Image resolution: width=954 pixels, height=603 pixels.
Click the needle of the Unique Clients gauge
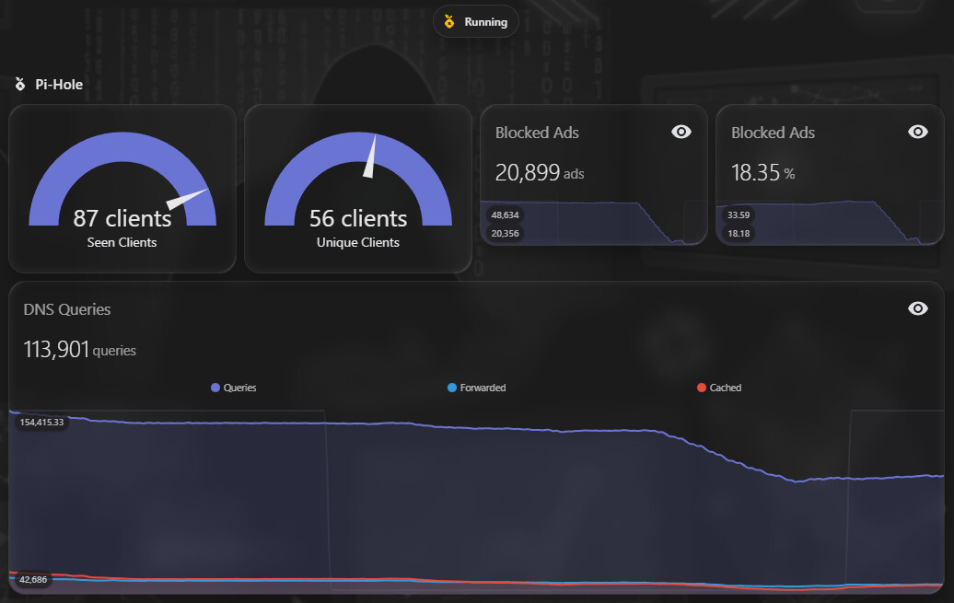(x=370, y=157)
